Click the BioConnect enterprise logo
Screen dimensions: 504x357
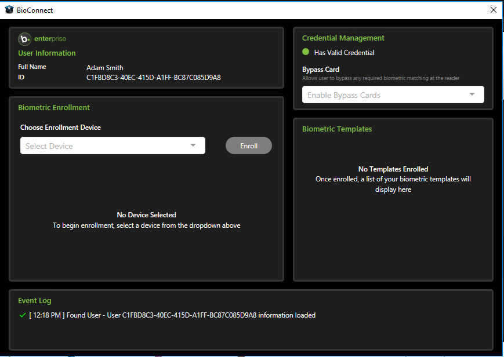pyautogui.click(x=42, y=39)
